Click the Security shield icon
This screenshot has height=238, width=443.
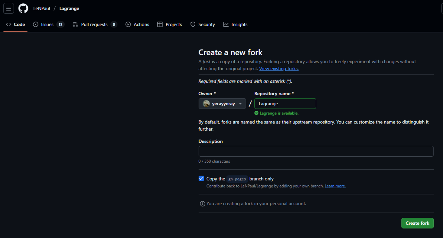point(193,24)
